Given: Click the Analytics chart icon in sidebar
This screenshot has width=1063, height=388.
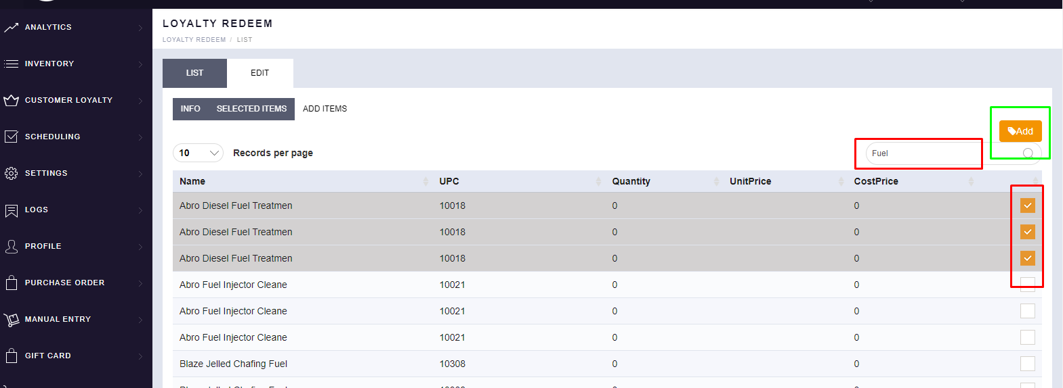Looking at the screenshot, I should click(x=11, y=28).
